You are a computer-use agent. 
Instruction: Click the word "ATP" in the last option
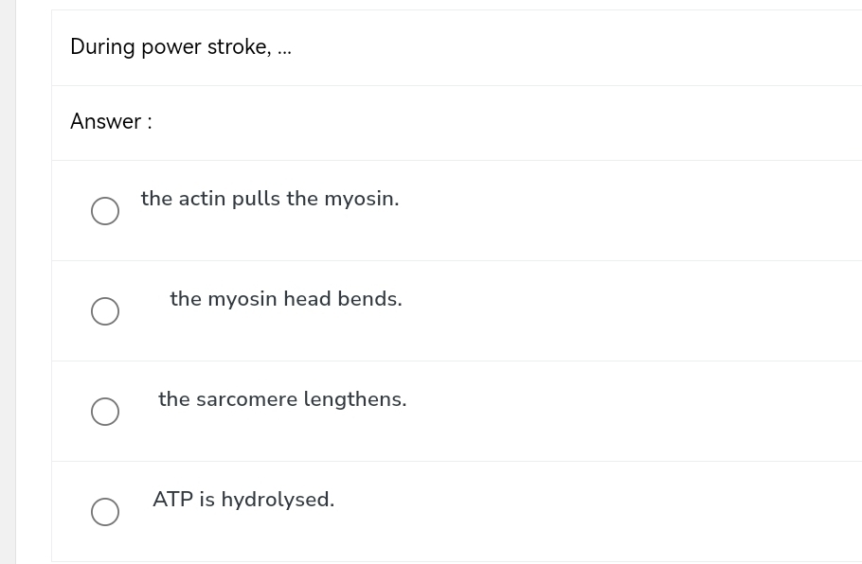173,500
